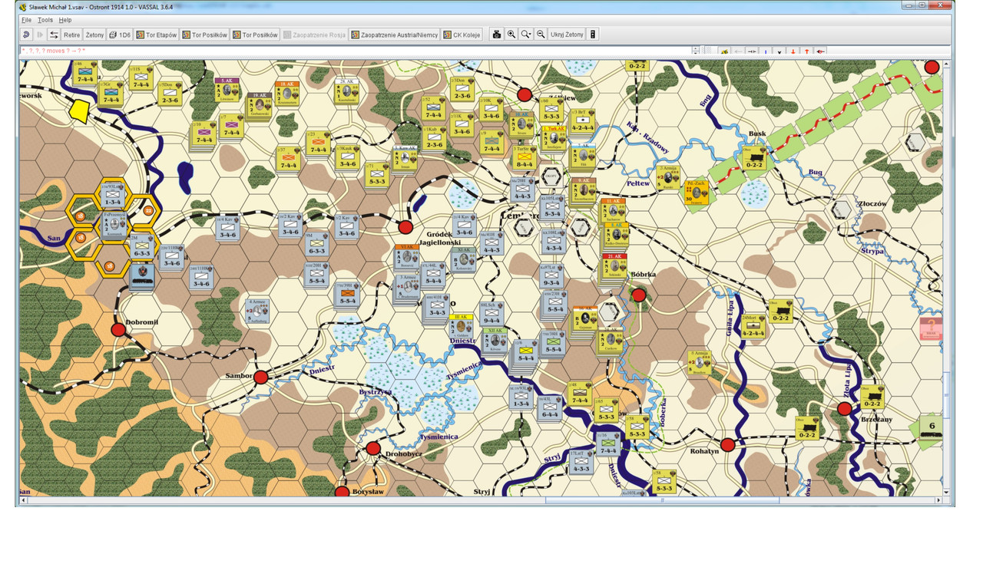Open the File menu
The image size is (983, 567).
[x=27, y=20]
